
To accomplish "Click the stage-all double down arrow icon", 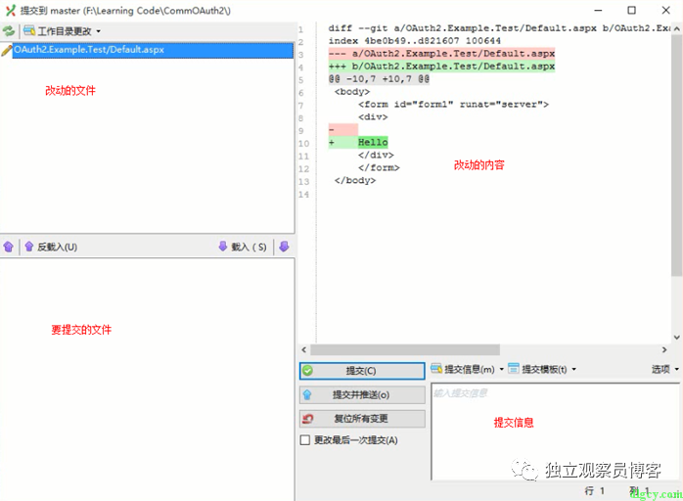I will pyautogui.click(x=284, y=247).
